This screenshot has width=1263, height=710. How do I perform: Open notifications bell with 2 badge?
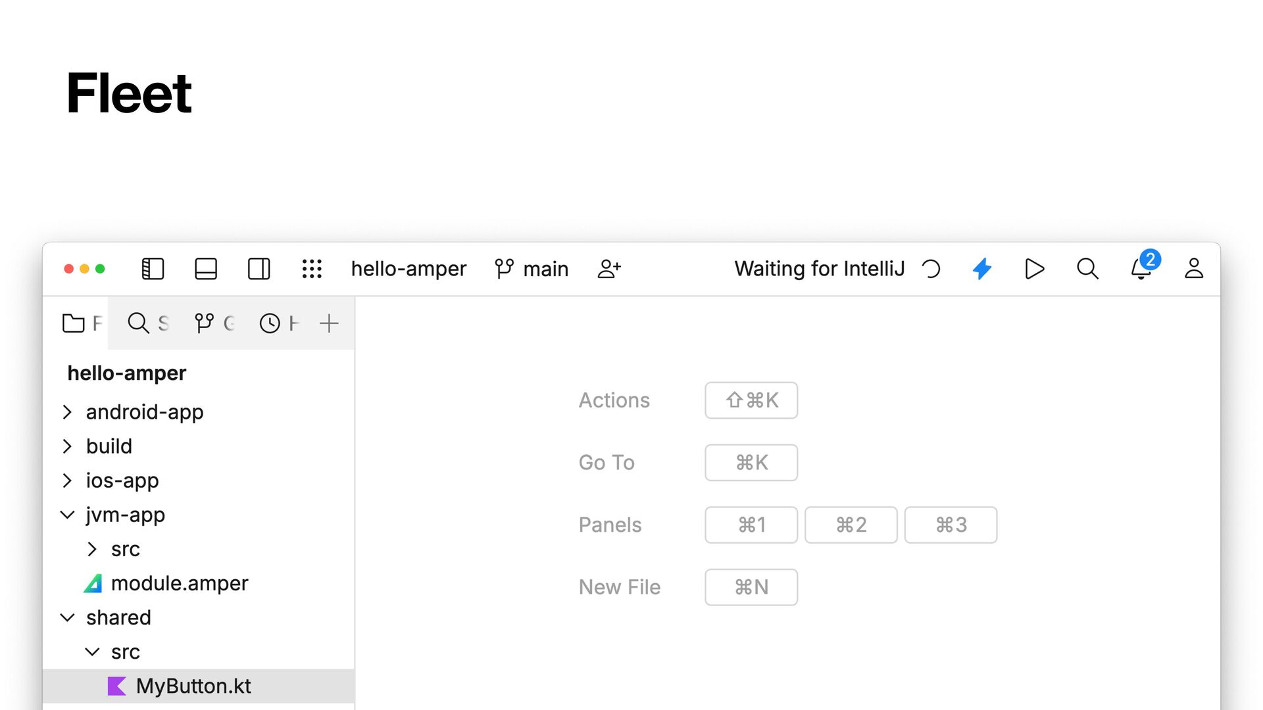[1144, 266]
